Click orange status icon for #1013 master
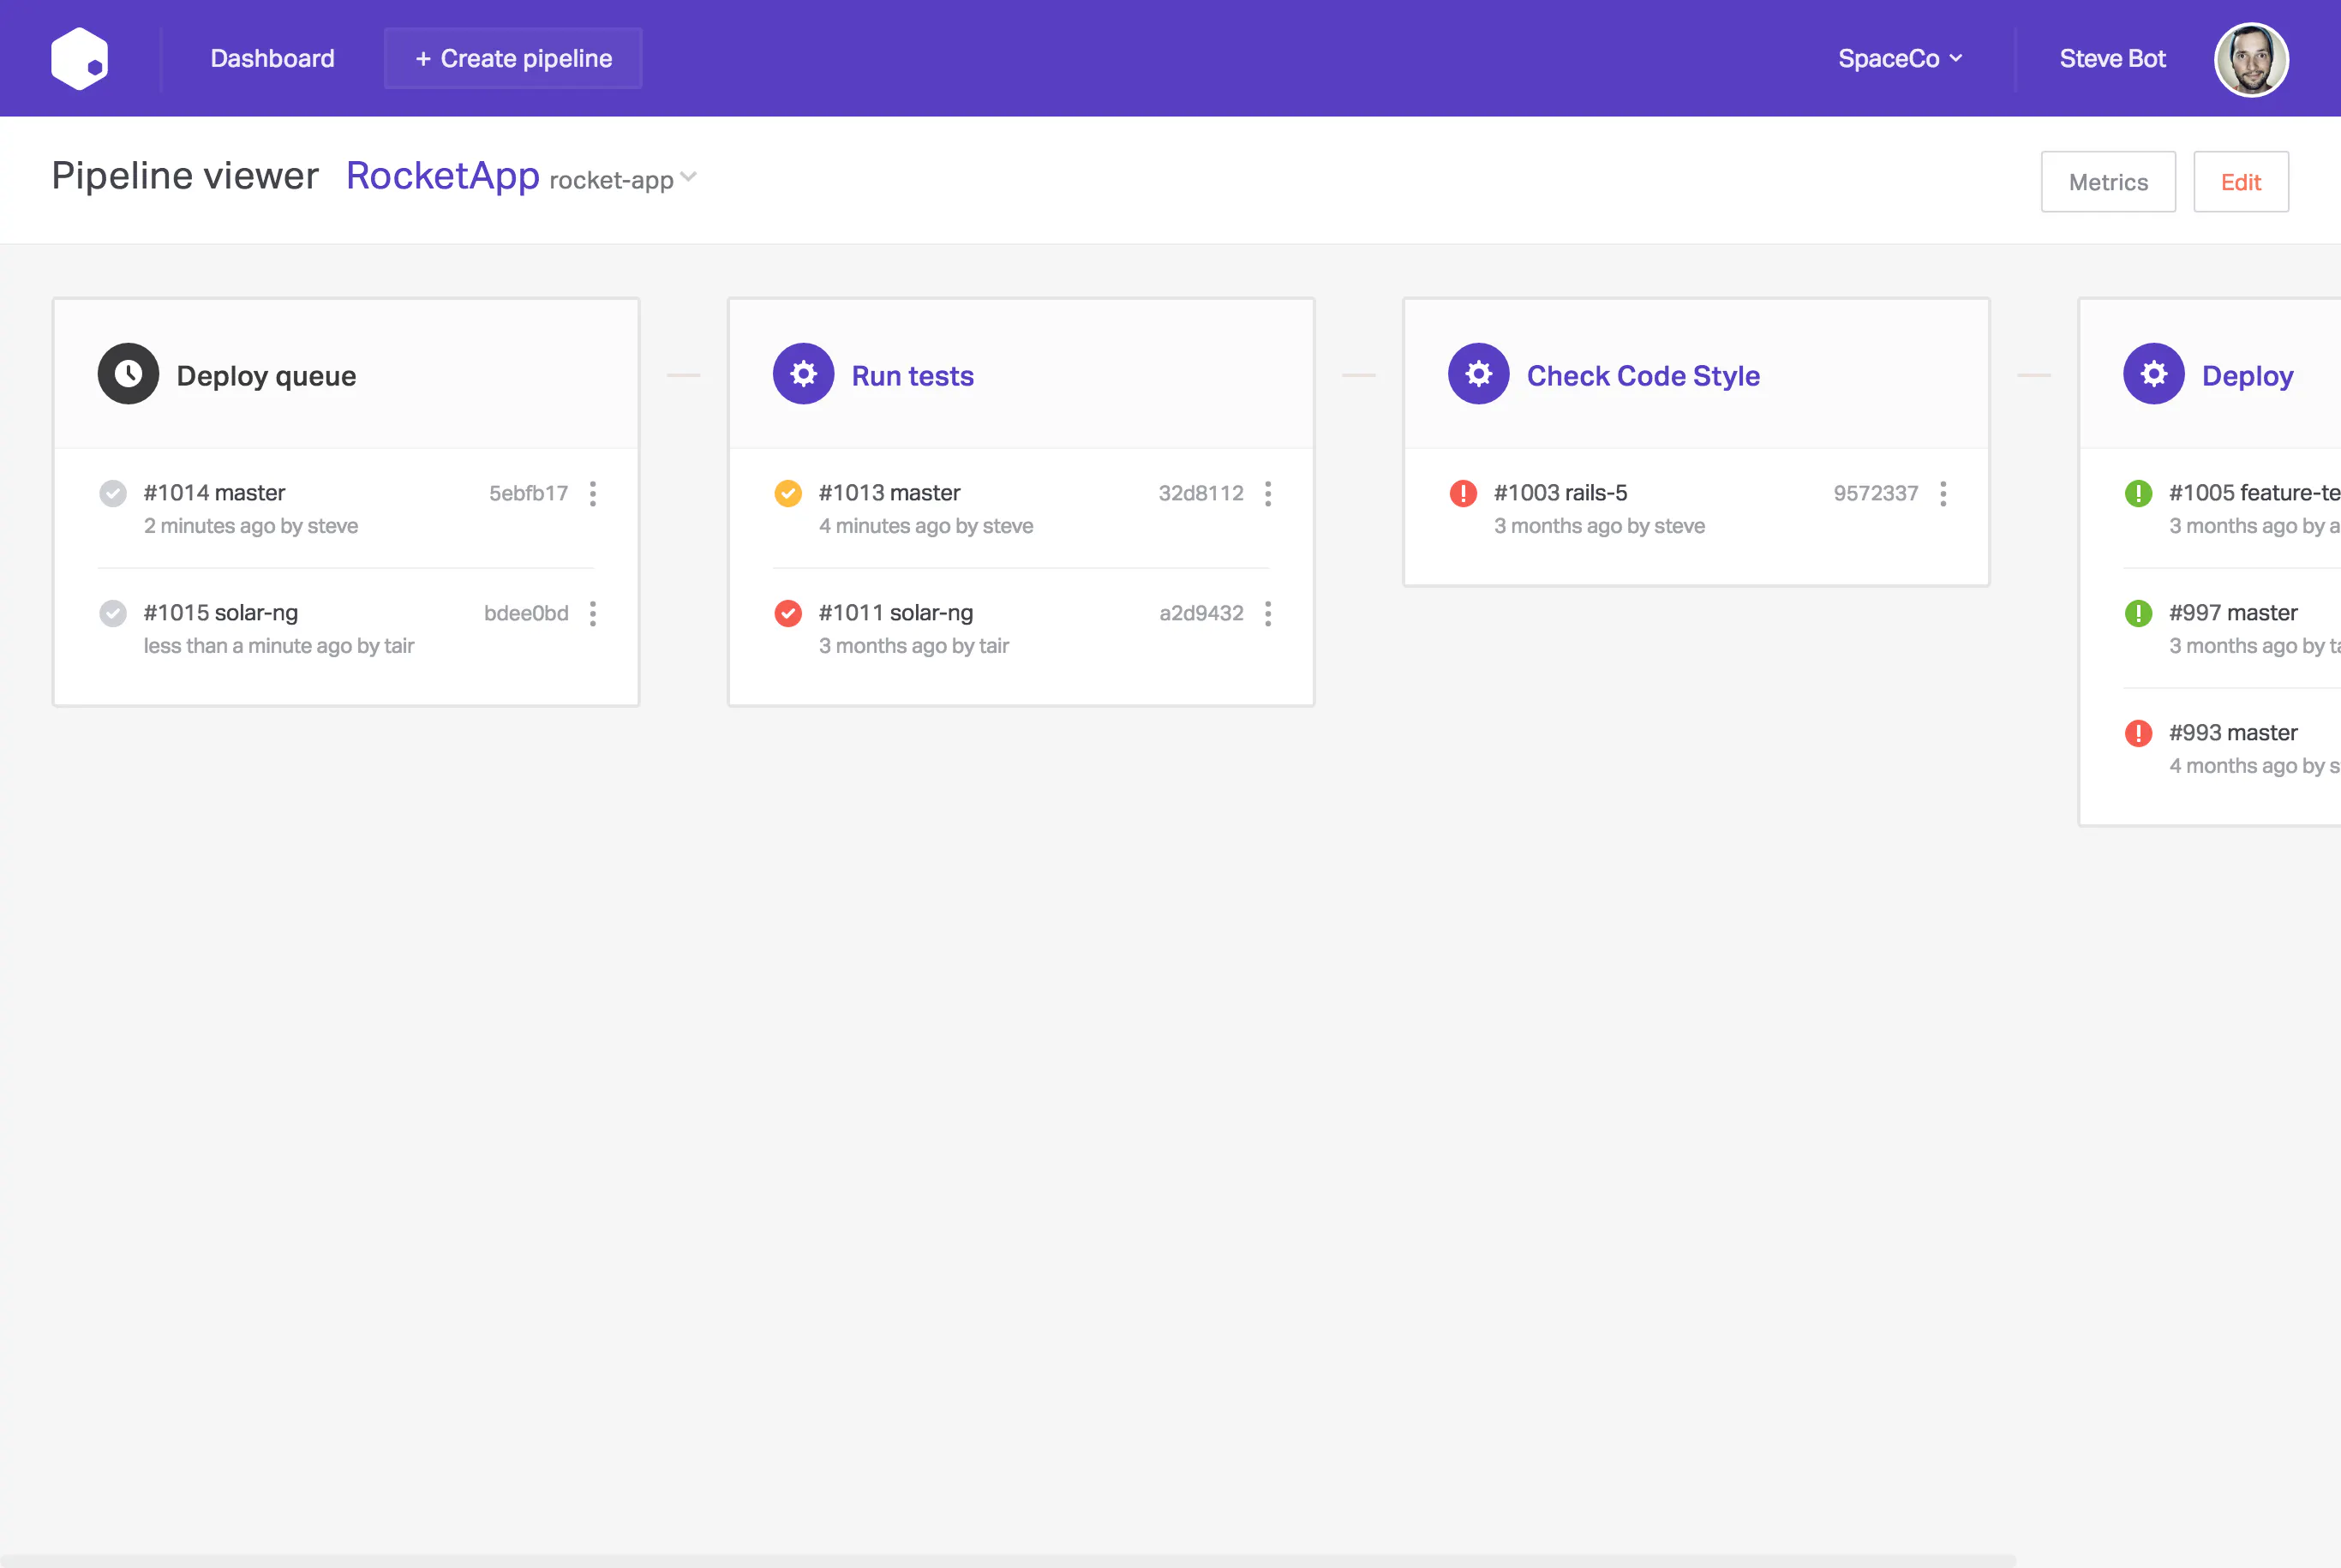 coord(788,493)
